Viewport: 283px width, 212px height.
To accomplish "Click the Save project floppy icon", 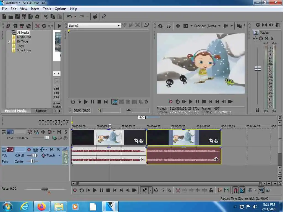I will point(17,17).
